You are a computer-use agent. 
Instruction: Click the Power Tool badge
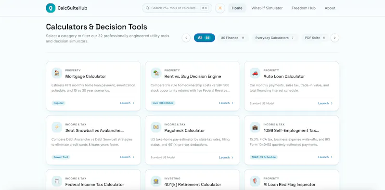(61, 157)
